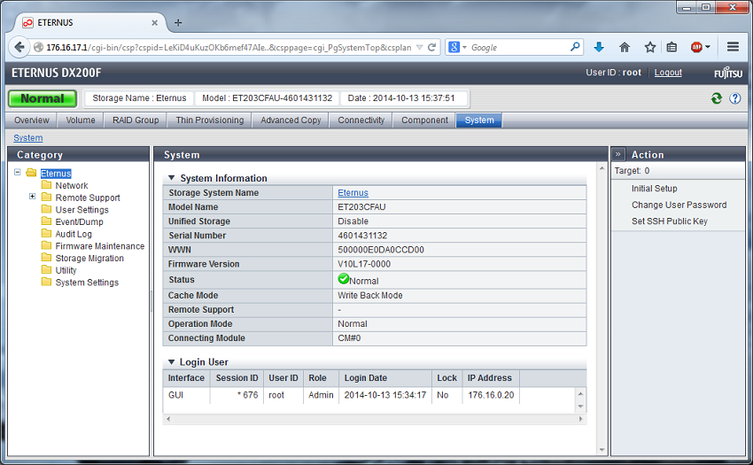The width and height of the screenshot is (753, 465).
Task: Collapse the Eternus tree node
Action: (18, 172)
